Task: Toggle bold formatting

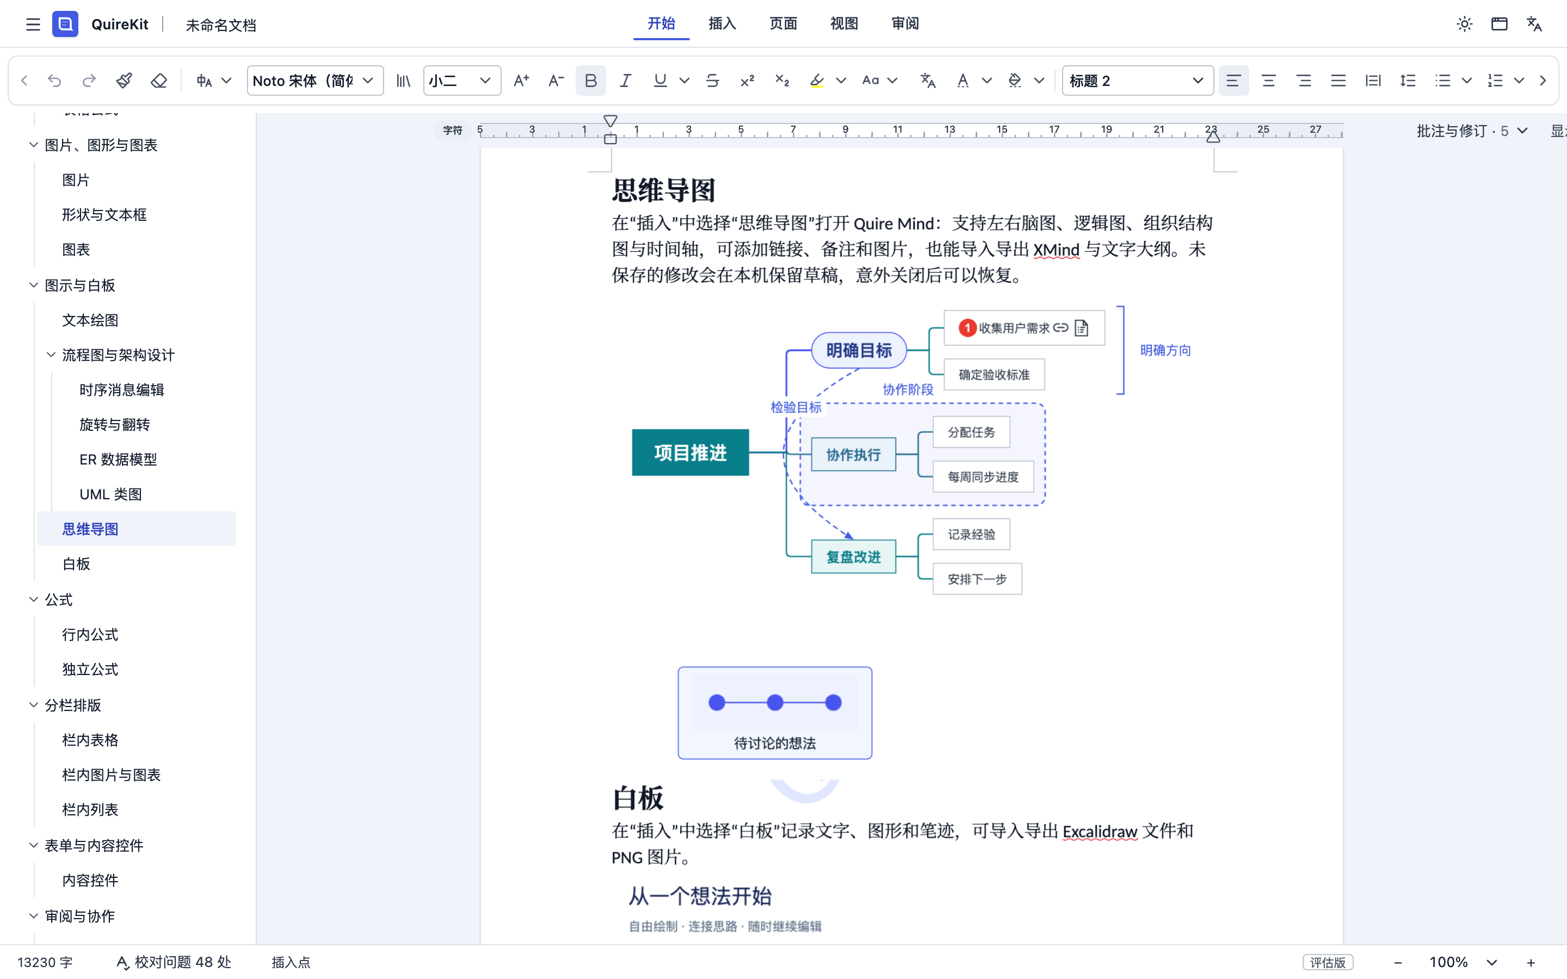Action: pos(590,80)
